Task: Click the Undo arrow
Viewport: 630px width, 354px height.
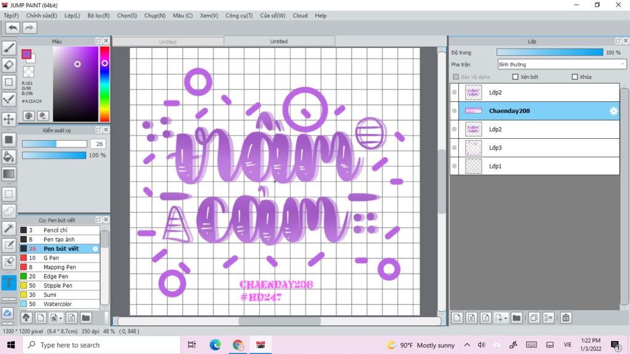Action: pos(12,28)
